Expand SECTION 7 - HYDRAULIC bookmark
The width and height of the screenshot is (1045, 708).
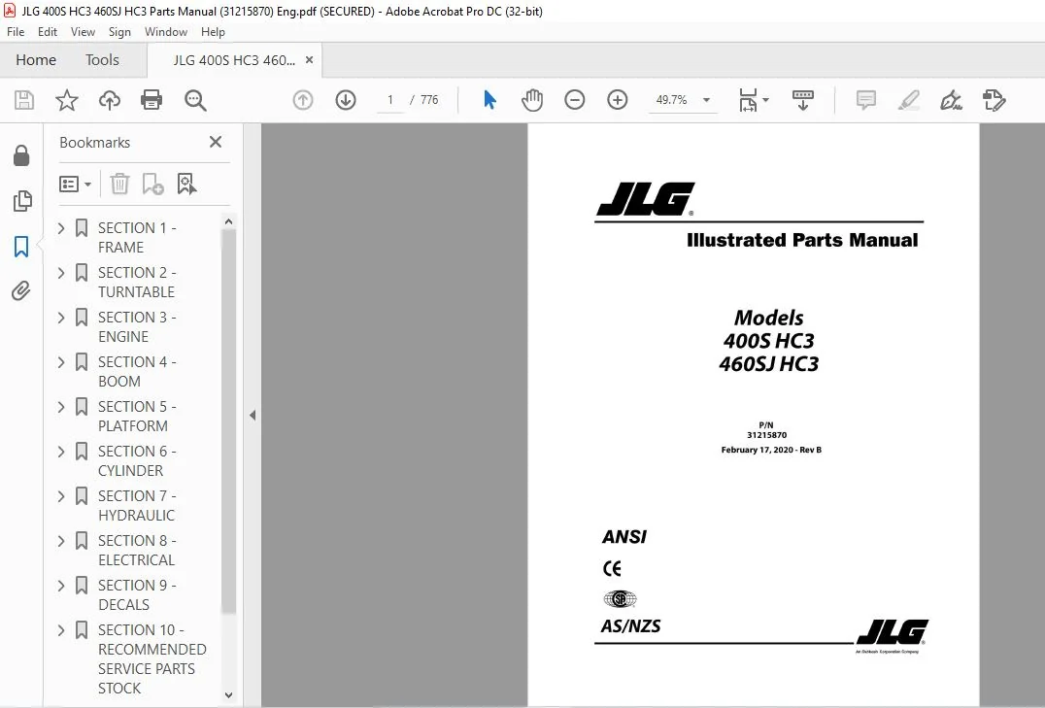pyautogui.click(x=61, y=496)
